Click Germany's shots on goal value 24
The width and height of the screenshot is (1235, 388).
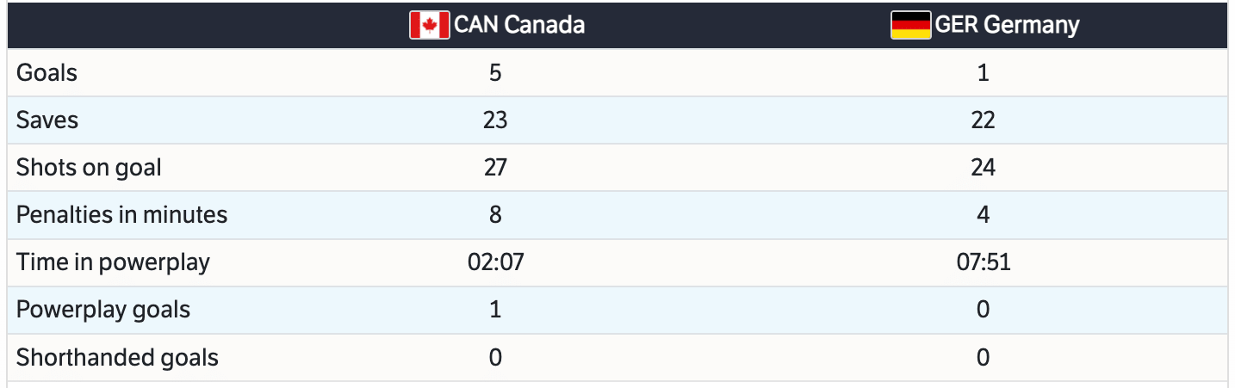(x=984, y=168)
